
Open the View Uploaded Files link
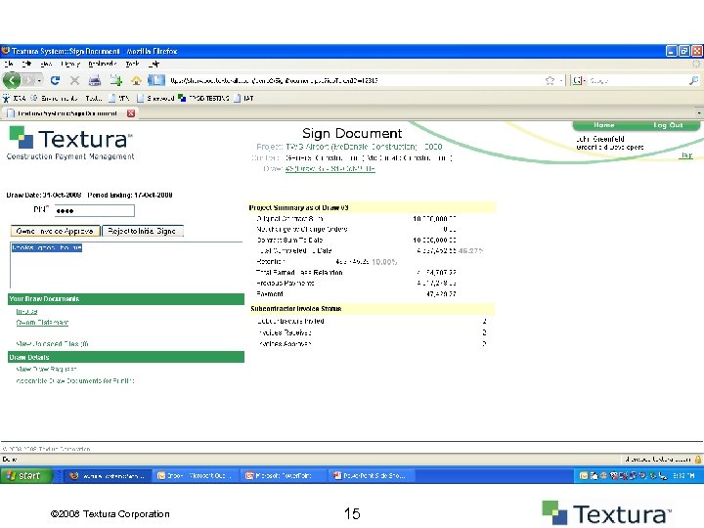pyautogui.click(x=52, y=344)
